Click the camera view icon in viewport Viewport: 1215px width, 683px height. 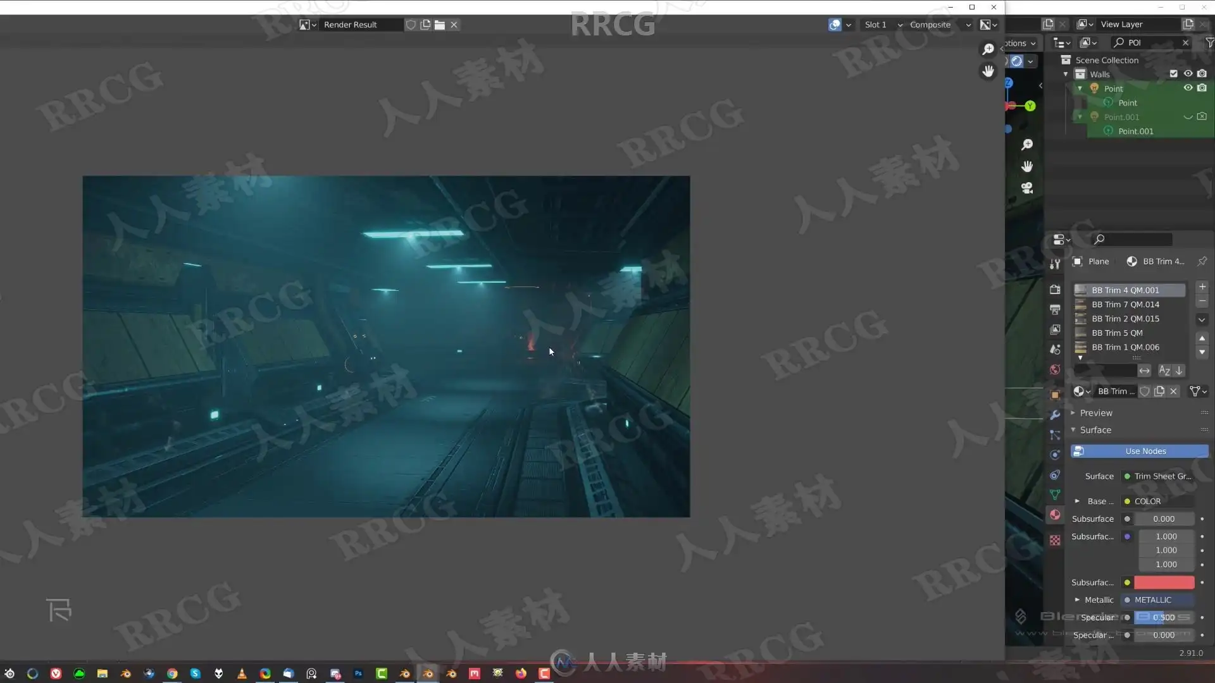click(x=1027, y=188)
